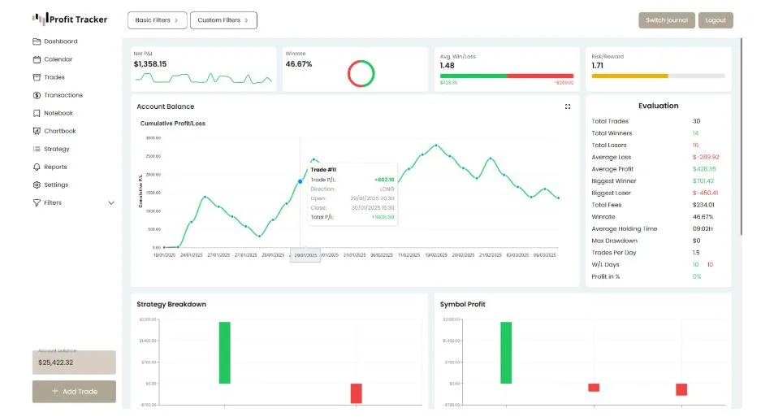Open the Trades menu label

[x=54, y=77]
